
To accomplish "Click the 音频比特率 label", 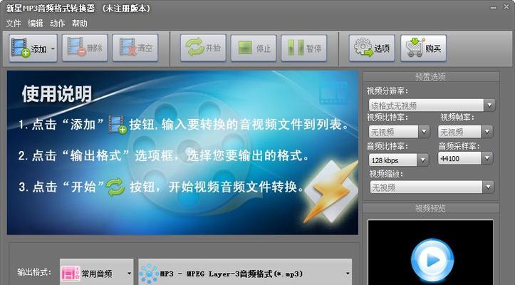I will coord(387,146).
